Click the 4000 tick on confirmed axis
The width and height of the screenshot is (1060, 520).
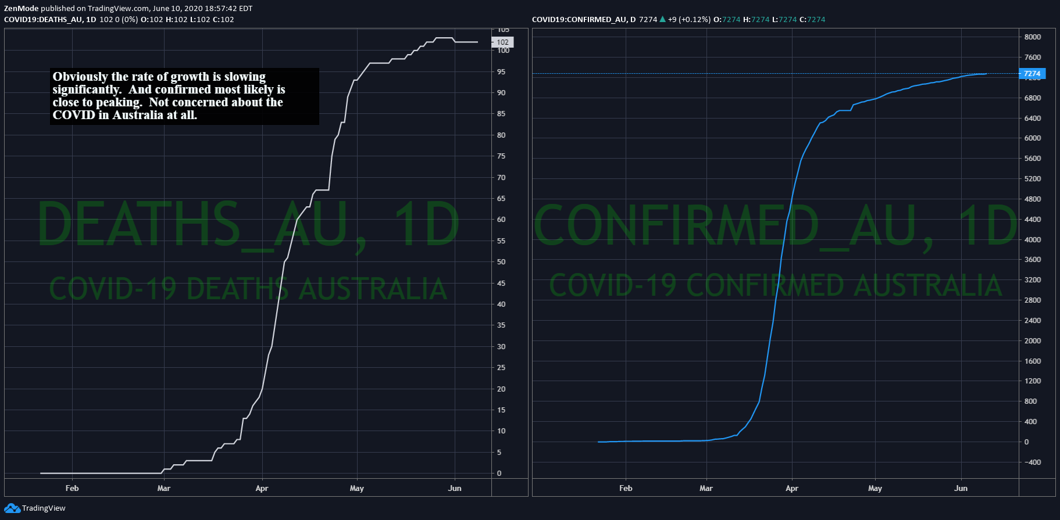pos(1033,239)
